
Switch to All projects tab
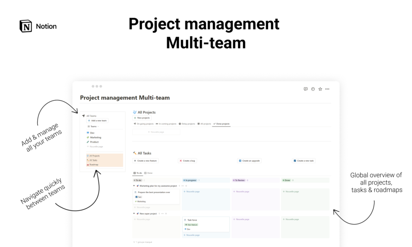pyautogui.click(x=204, y=124)
